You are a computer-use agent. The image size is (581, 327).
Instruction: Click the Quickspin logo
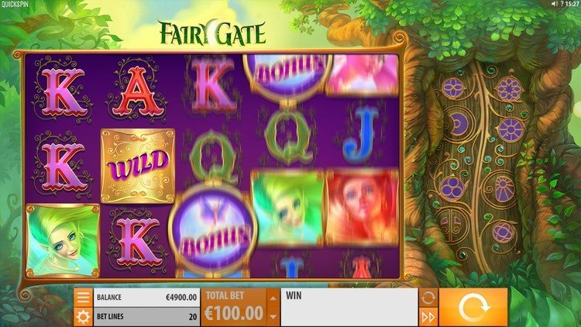click(x=15, y=4)
